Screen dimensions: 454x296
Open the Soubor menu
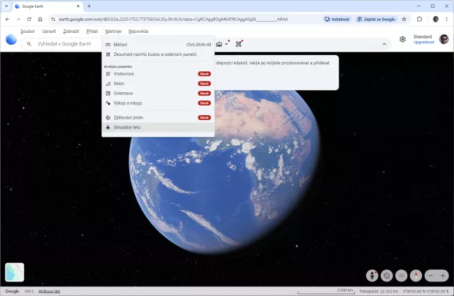(x=28, y=31)
